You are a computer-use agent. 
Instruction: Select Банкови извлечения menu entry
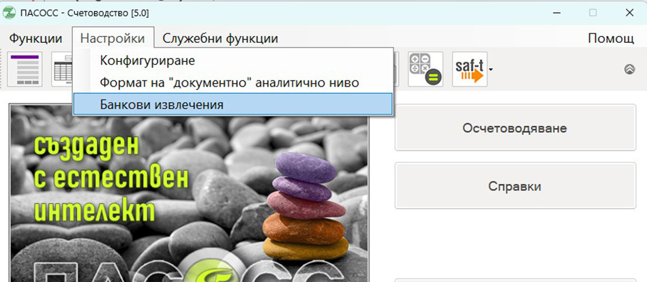pos(232,104)
